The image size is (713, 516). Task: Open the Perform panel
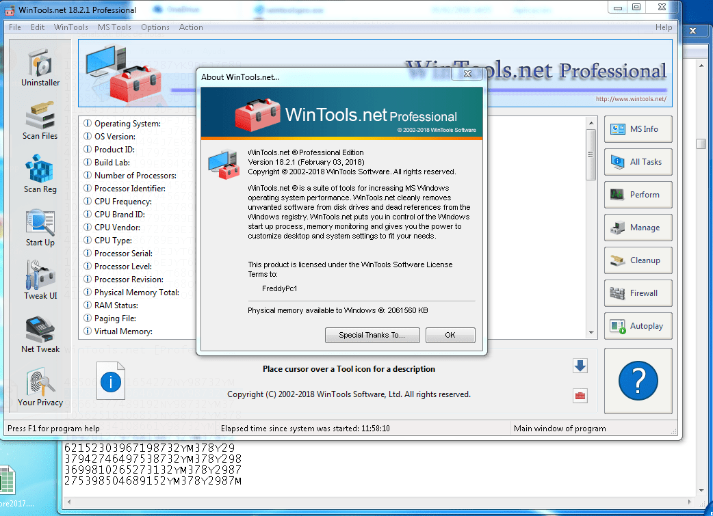(638, 194)
